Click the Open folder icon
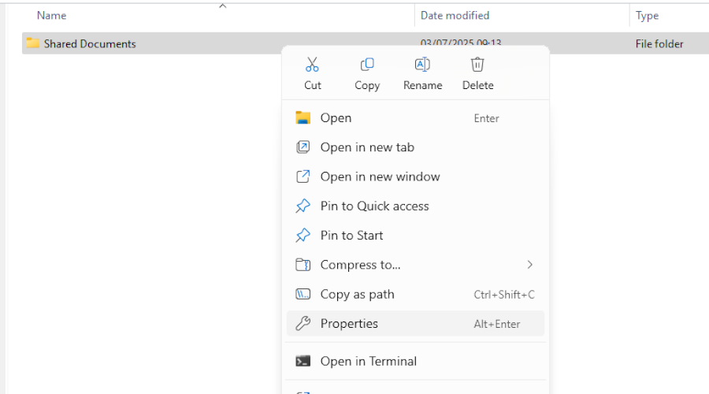The height and width of the screenshot is (394, 709). pyautogui.click(x=303, y=118)
